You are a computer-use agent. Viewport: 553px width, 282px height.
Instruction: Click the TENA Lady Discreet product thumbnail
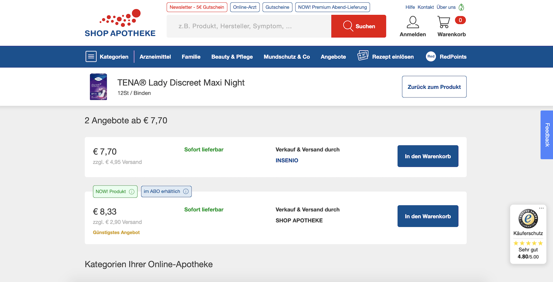pos(99,87)
